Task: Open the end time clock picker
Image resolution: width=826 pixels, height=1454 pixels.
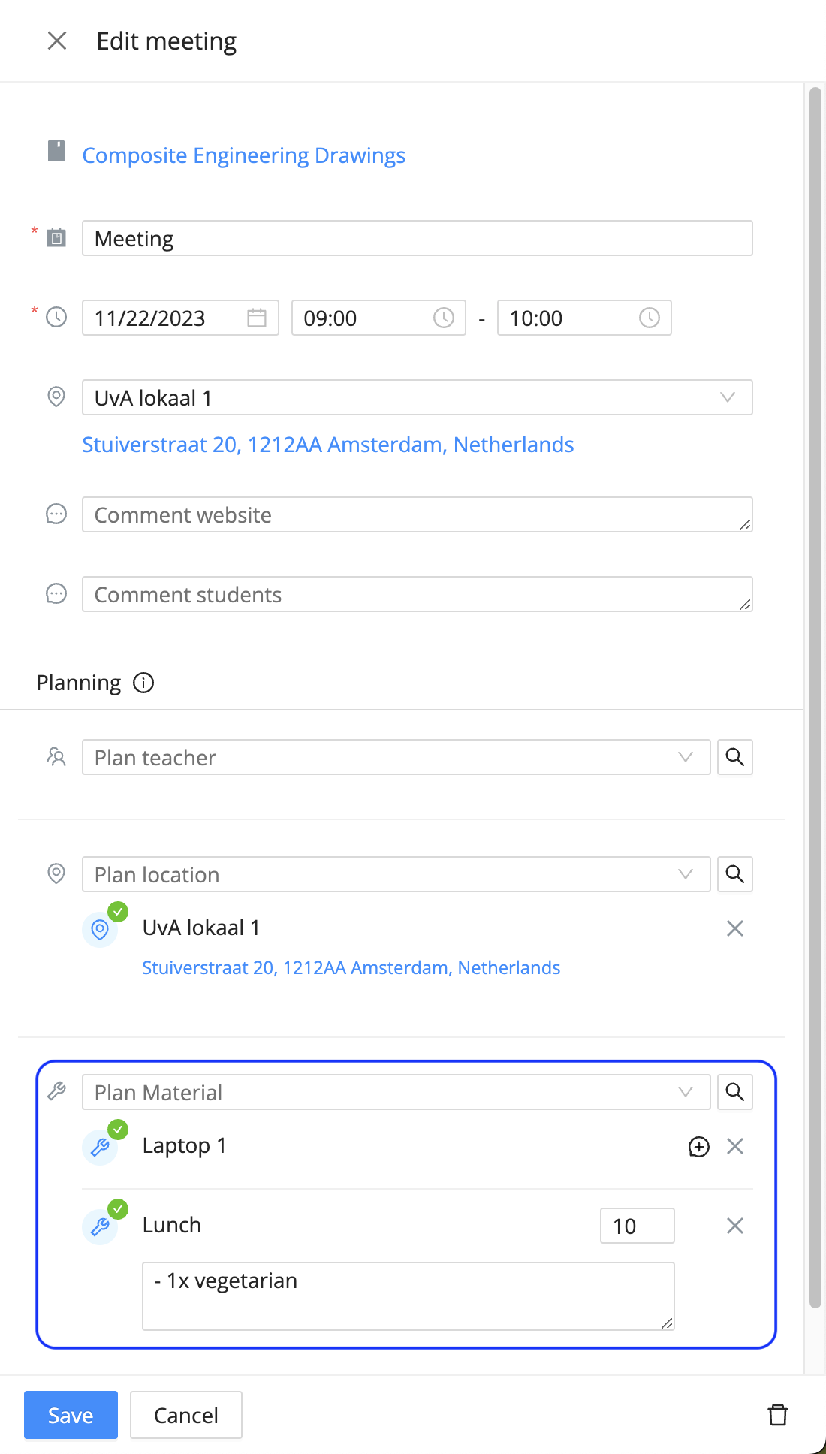Action: pyautogui.click(x=650, y=318)
